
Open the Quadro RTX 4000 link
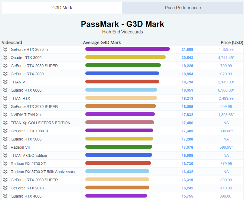click(26, 196)
